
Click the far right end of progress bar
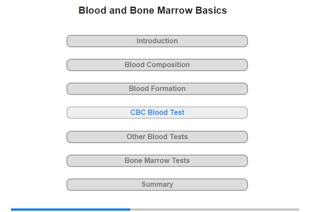coord(298,209)
